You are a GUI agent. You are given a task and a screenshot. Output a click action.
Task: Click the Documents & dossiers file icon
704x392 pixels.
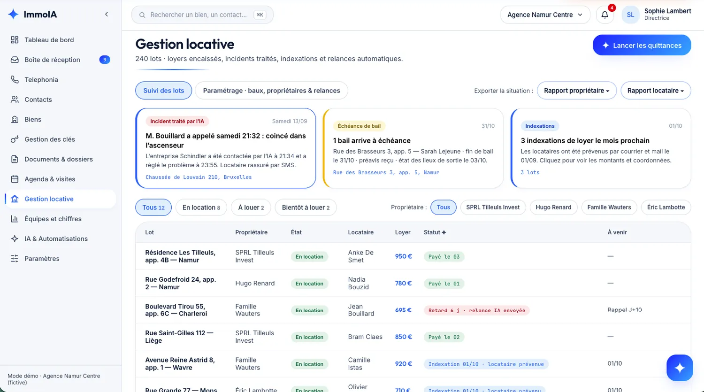15,159
